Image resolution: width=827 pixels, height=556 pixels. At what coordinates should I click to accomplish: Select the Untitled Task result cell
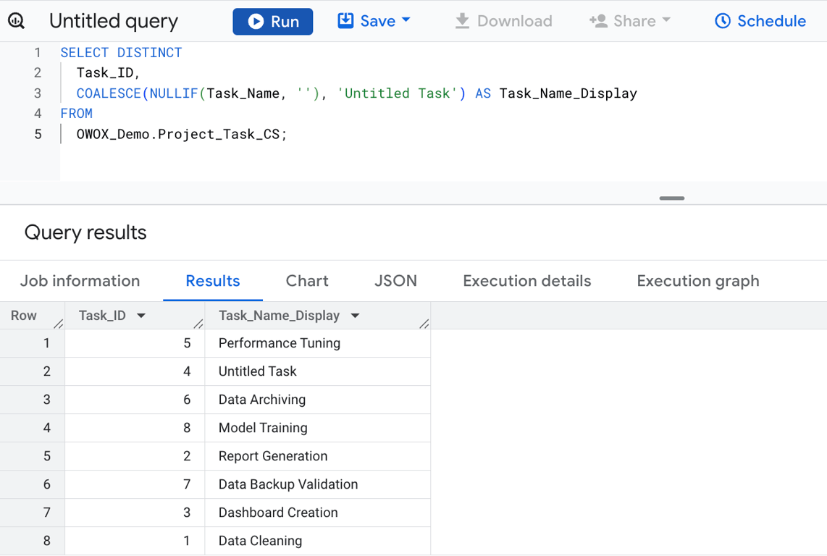tap(317, 371)
